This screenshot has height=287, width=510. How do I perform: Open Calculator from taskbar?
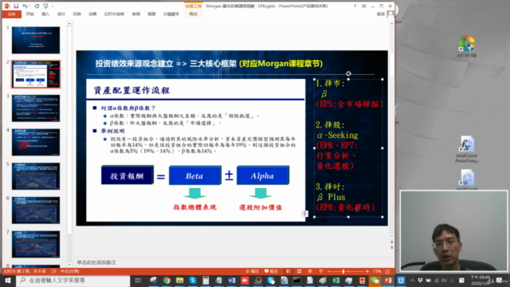click(x=206, y=280)
